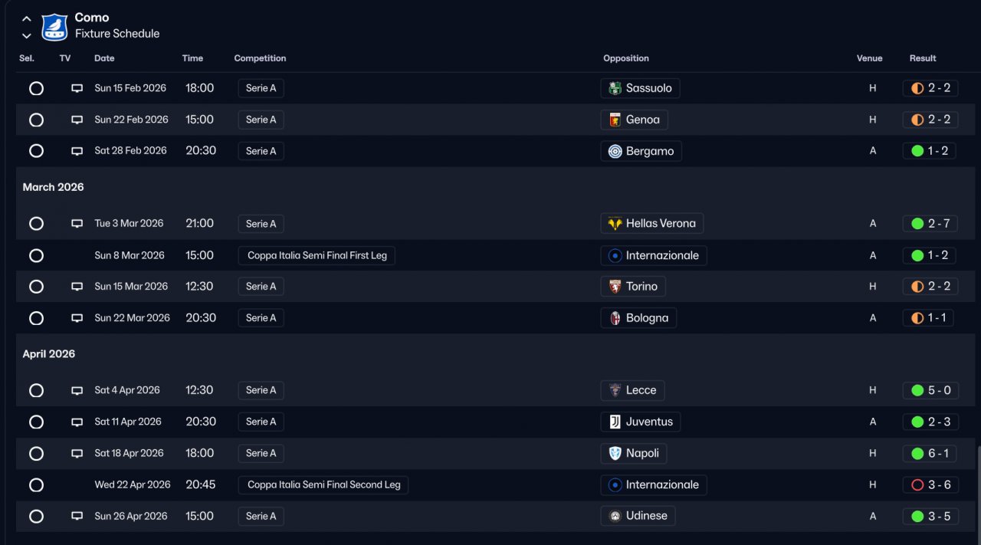Viewport: 981px width, 545px height.
Task: Click the Como club badge icon
Action: (54, 26)
